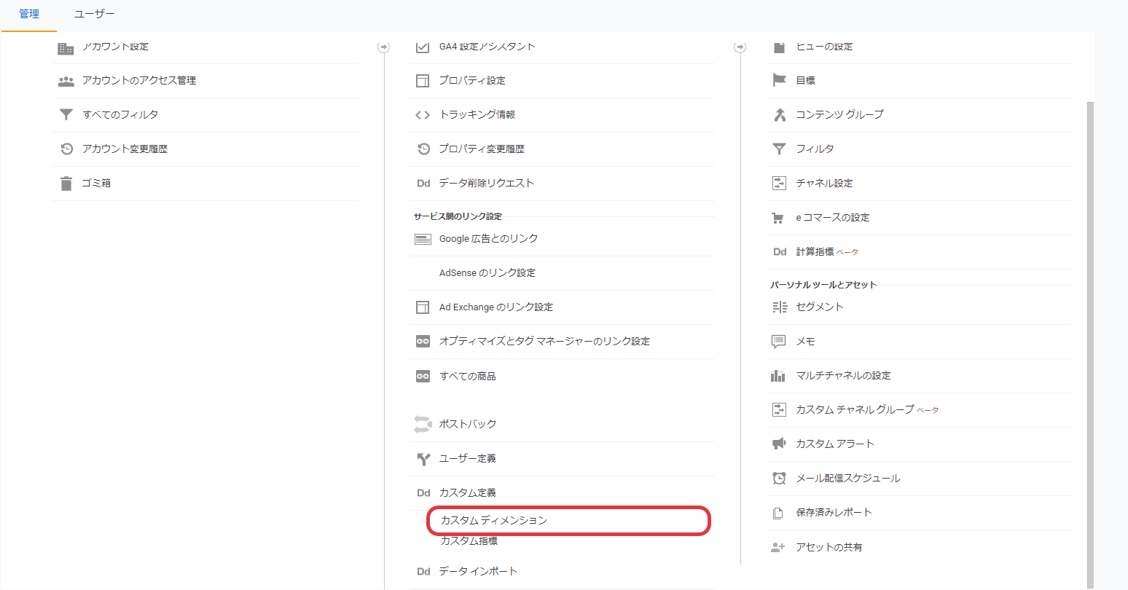Click the shopping cart icon beside e コマースの設定
The height and width of the screenshot is (590, 1128).
pos(778,218)
